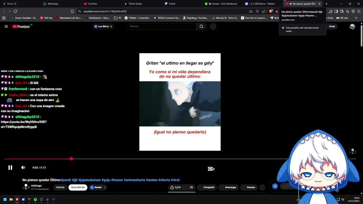Click the round IQ extension icon
363x204 pixels.
click(x=275, y=186)
